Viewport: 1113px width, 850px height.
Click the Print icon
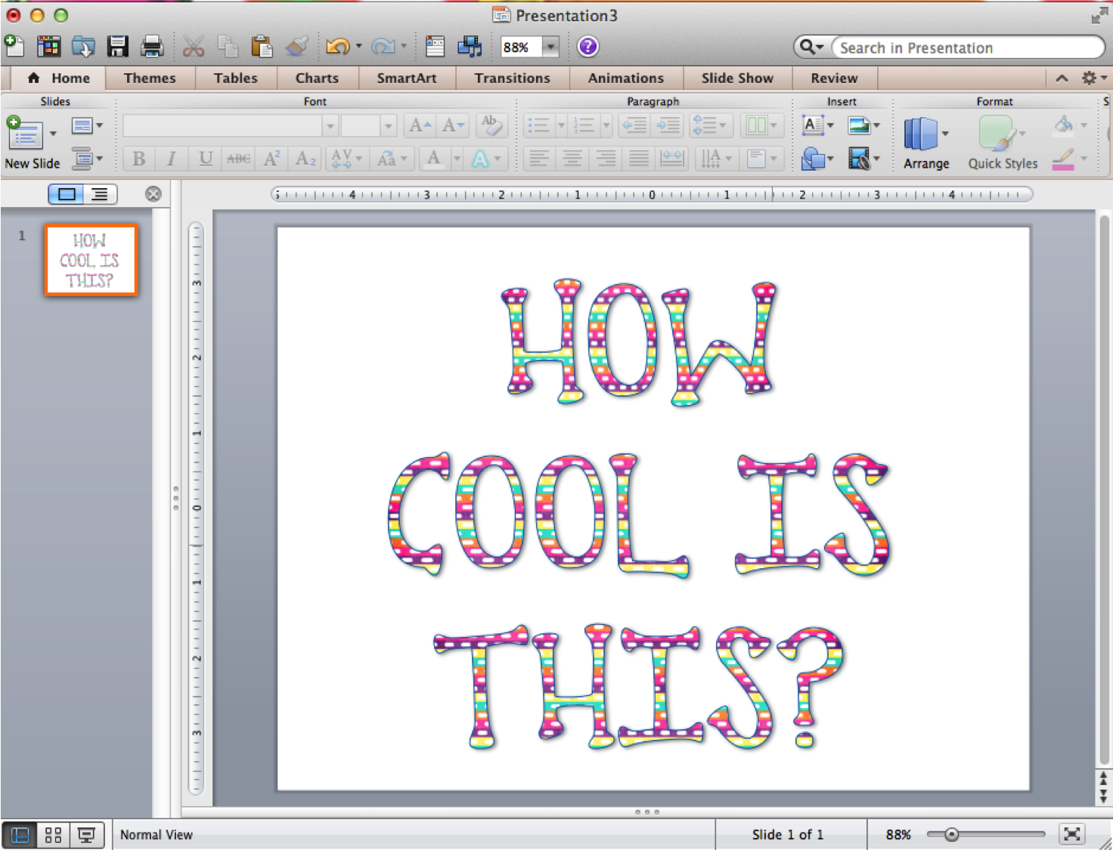(x=151, y=45)
